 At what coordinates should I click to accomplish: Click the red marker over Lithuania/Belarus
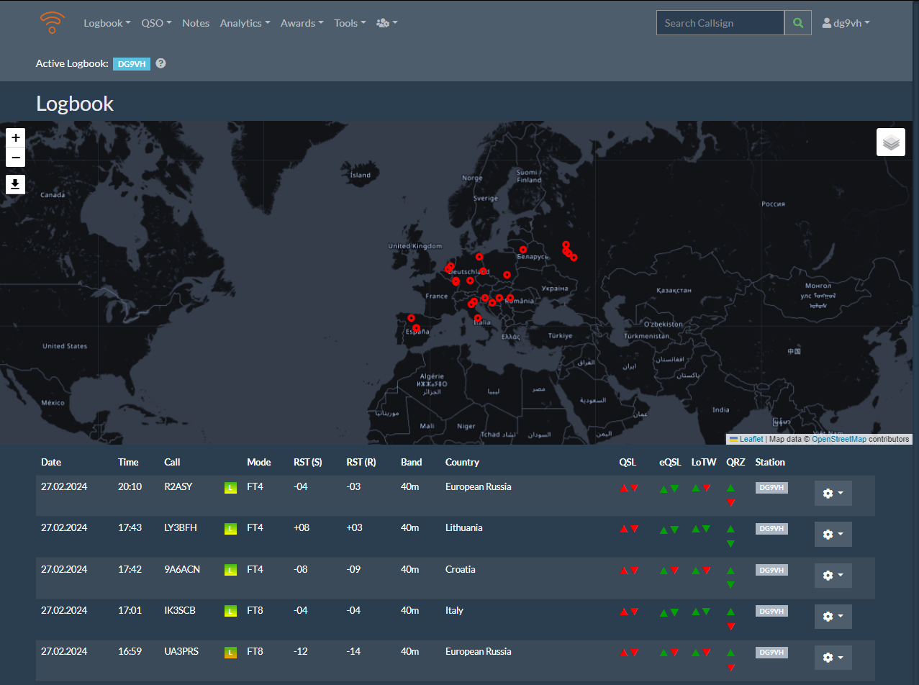tap(523, 250)
